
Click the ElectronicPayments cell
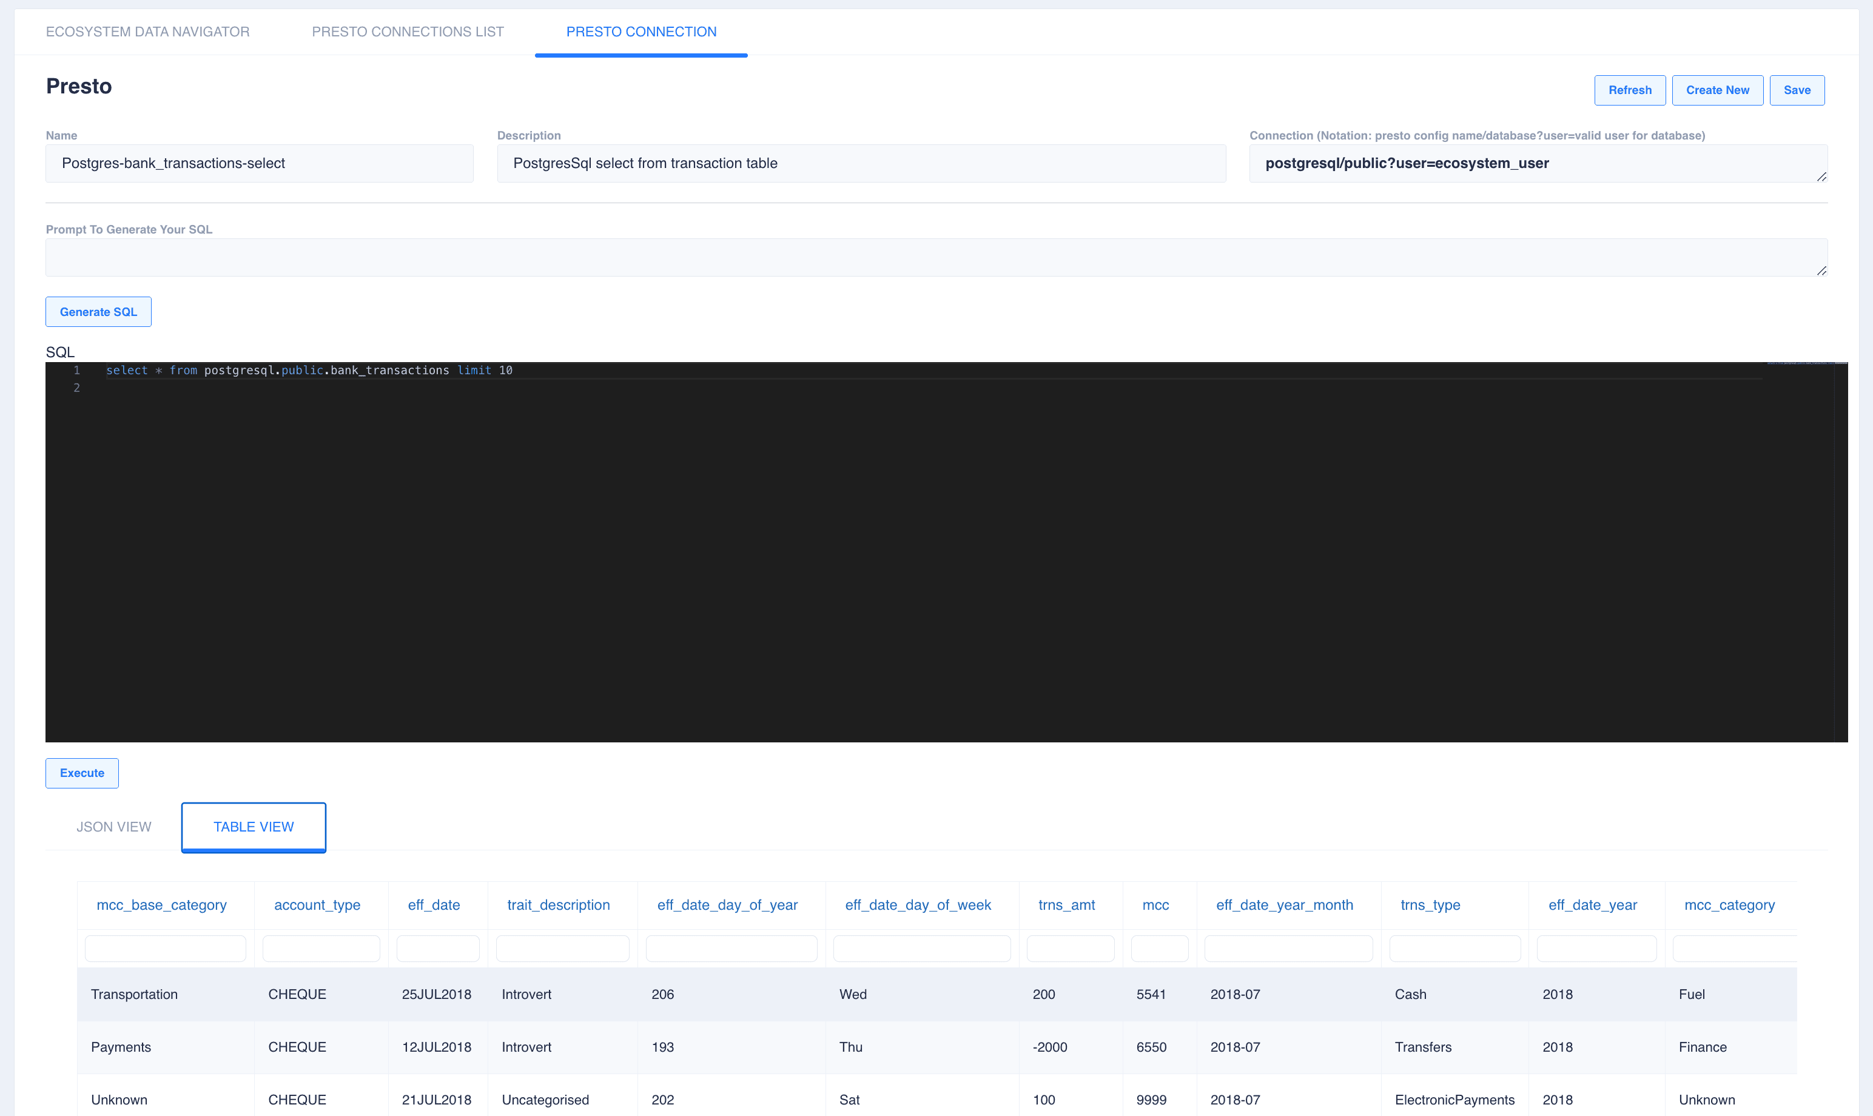coord(1455,1100)
